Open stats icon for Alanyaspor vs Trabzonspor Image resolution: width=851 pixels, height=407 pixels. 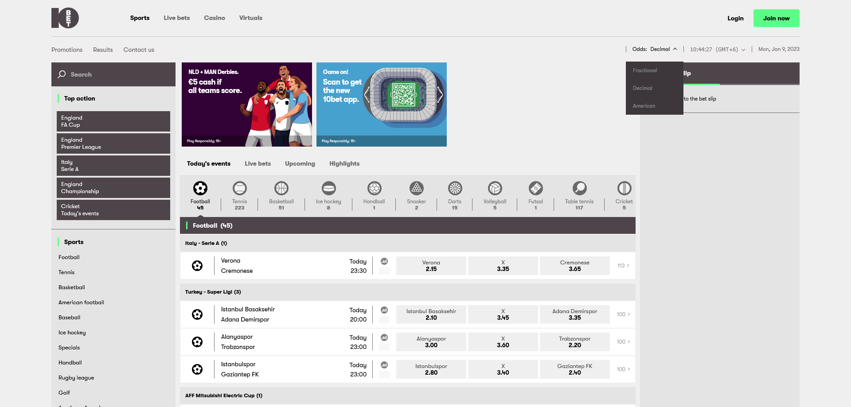[x=384, y=337]
